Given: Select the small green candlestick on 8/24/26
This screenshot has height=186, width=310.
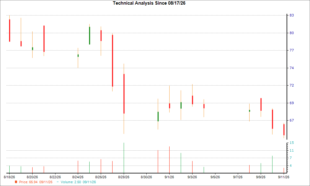Looking at the screenshot, I should click(x=78, y=55).
